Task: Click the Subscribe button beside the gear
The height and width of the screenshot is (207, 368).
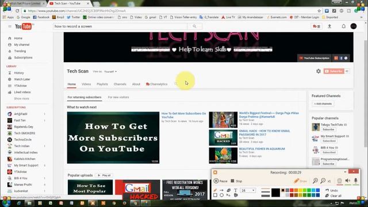Action: coord(334,71)
